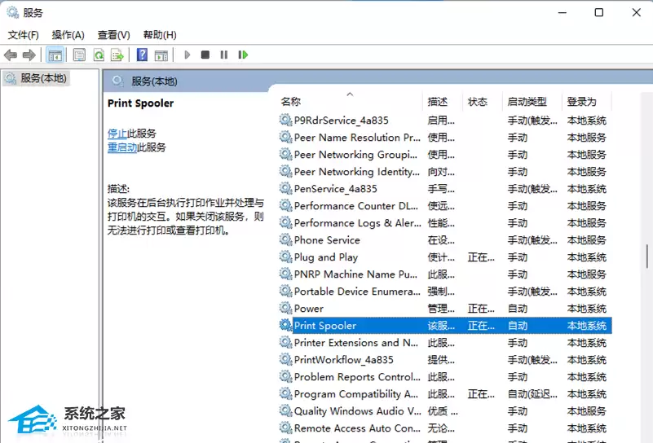Click the Refresh toolbar icon
This screenshot has height=443, width=653.
pyautogui.click(x=98, y=55)
